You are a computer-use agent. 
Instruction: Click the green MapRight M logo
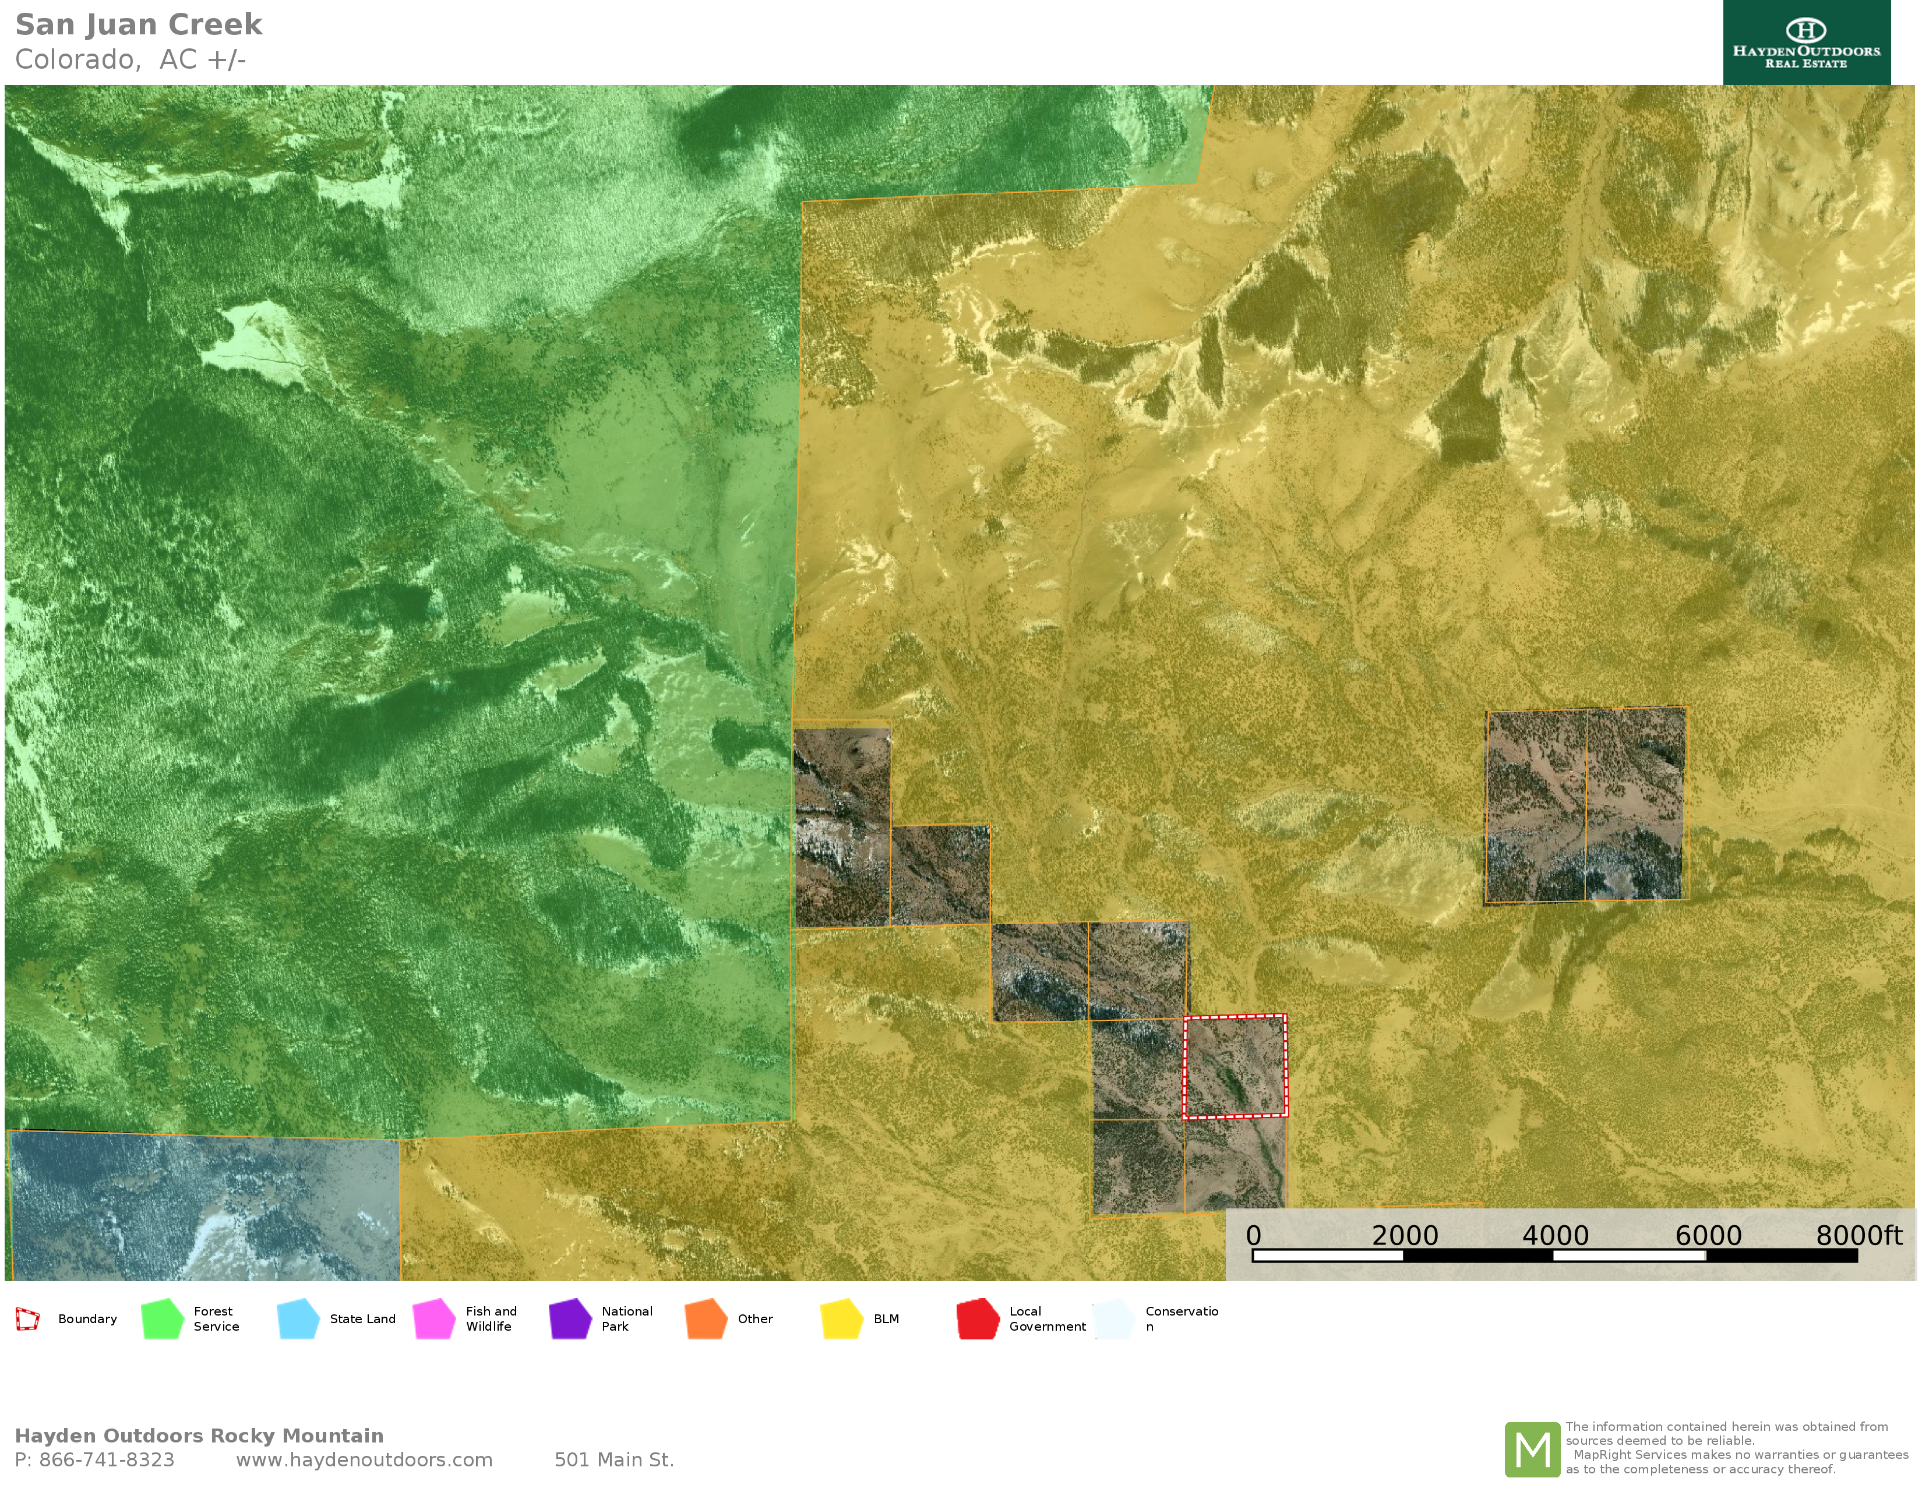(x=1532, y=1449)
